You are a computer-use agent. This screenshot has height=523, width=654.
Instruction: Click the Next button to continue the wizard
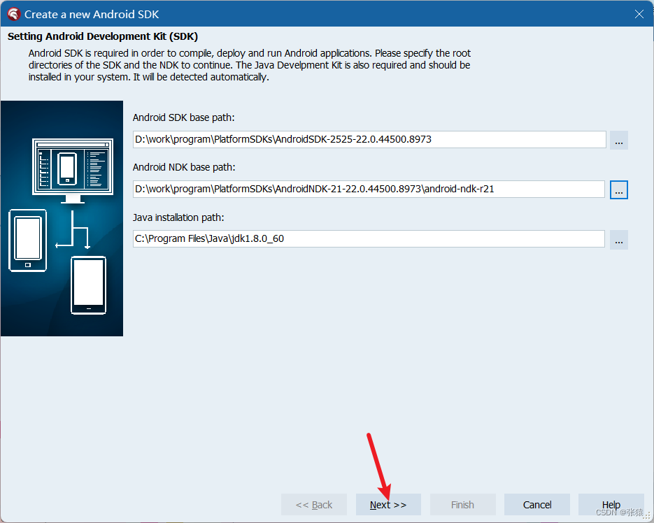point(388,504)
